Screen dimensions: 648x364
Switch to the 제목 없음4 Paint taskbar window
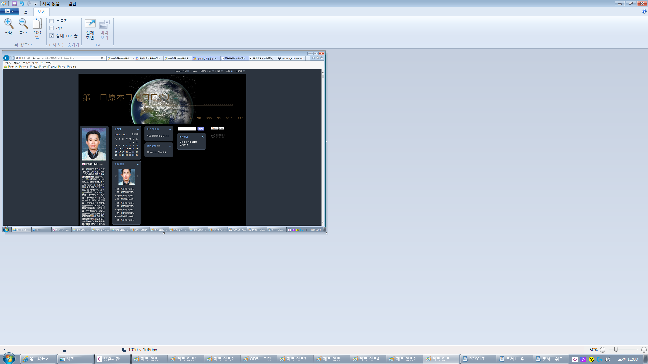tap(368, 359)
